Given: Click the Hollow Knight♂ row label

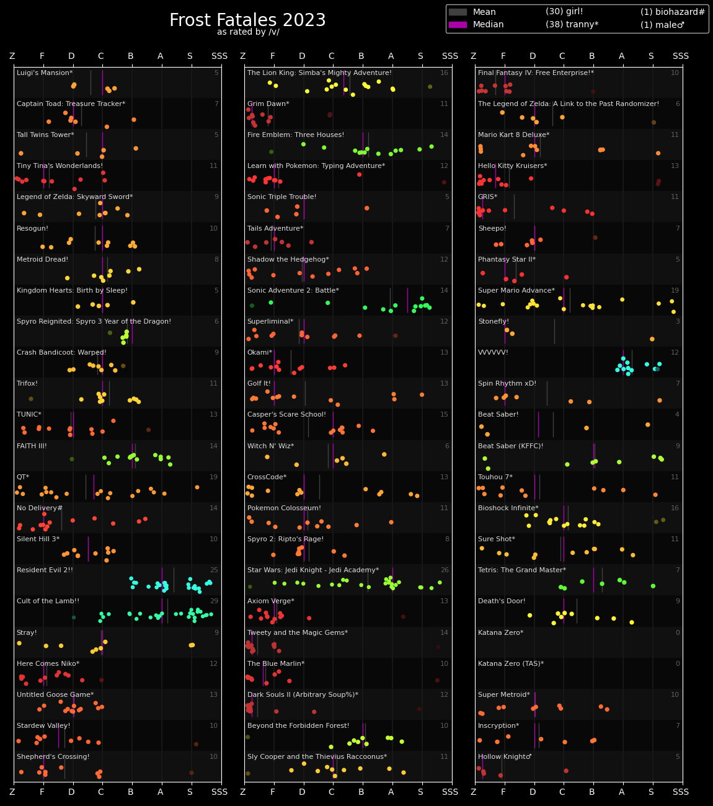Looking at the screenshot, I should click(x=505, y=757).
